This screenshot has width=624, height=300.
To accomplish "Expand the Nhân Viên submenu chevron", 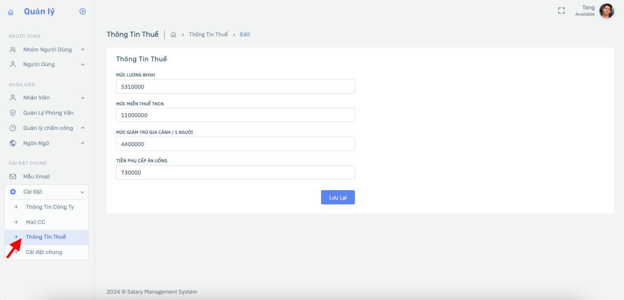I will click(x=82, y=98).
